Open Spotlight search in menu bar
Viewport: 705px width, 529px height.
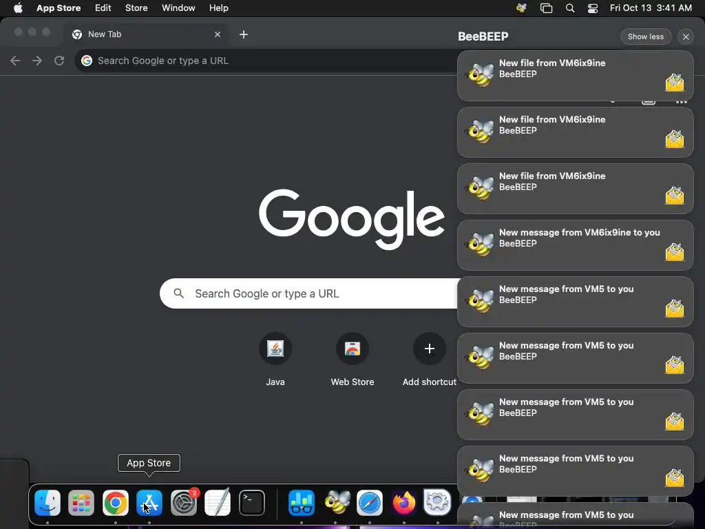point(570,8)
